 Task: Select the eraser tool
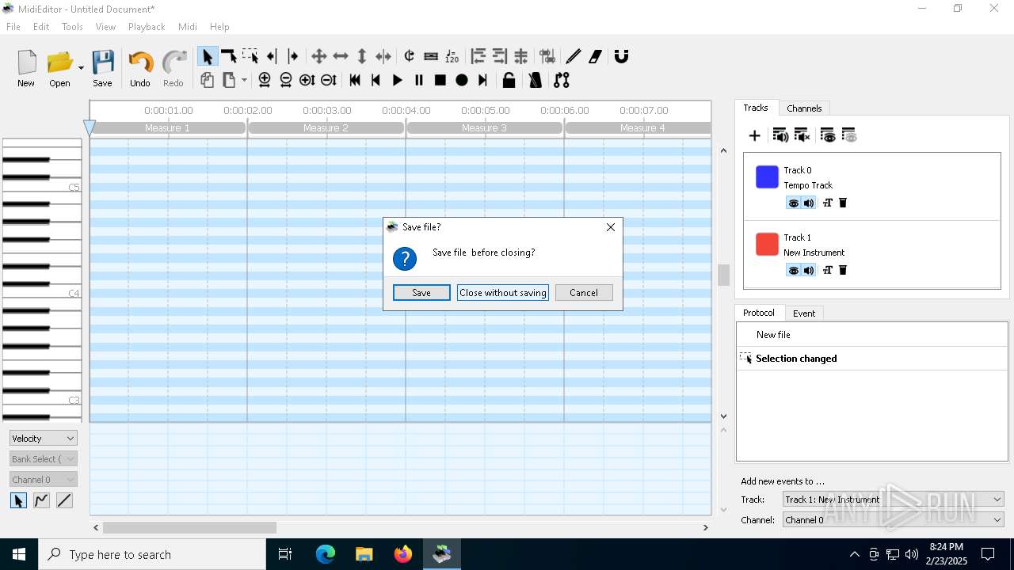click(595, 56)
